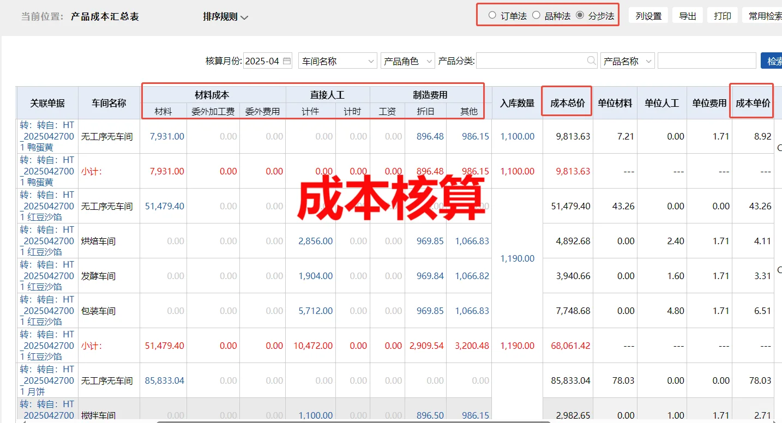Open the 产品名称 dropdown

(627, 61)
